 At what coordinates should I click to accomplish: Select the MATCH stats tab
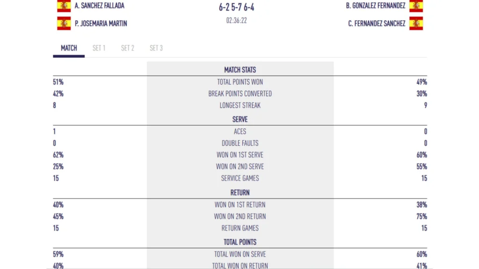(x=69, y=48)
